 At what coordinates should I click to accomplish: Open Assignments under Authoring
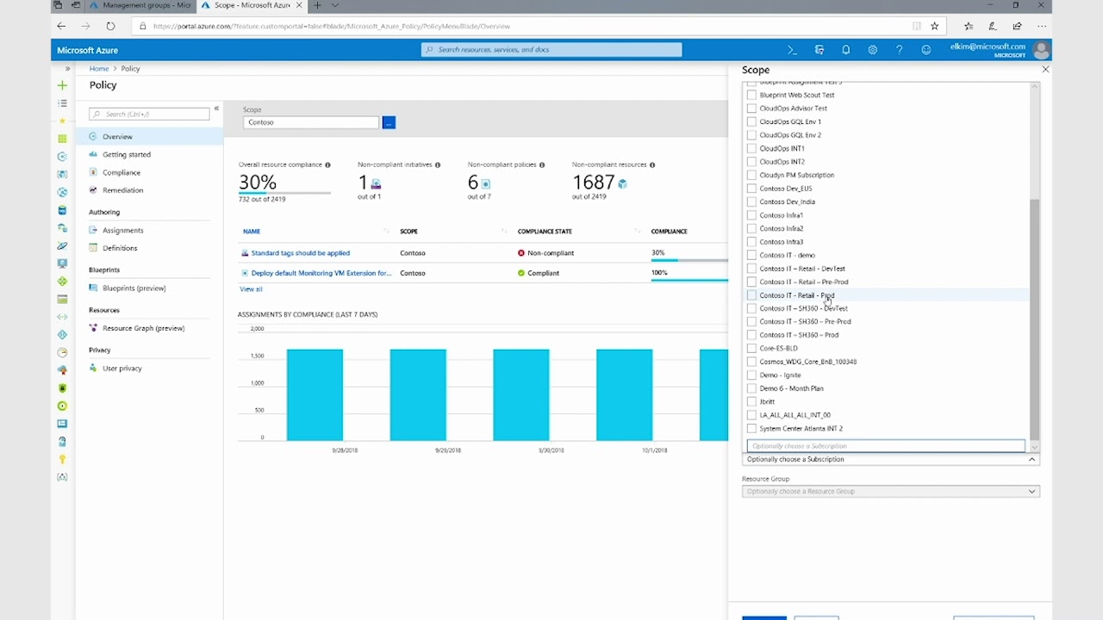(123, 230)
